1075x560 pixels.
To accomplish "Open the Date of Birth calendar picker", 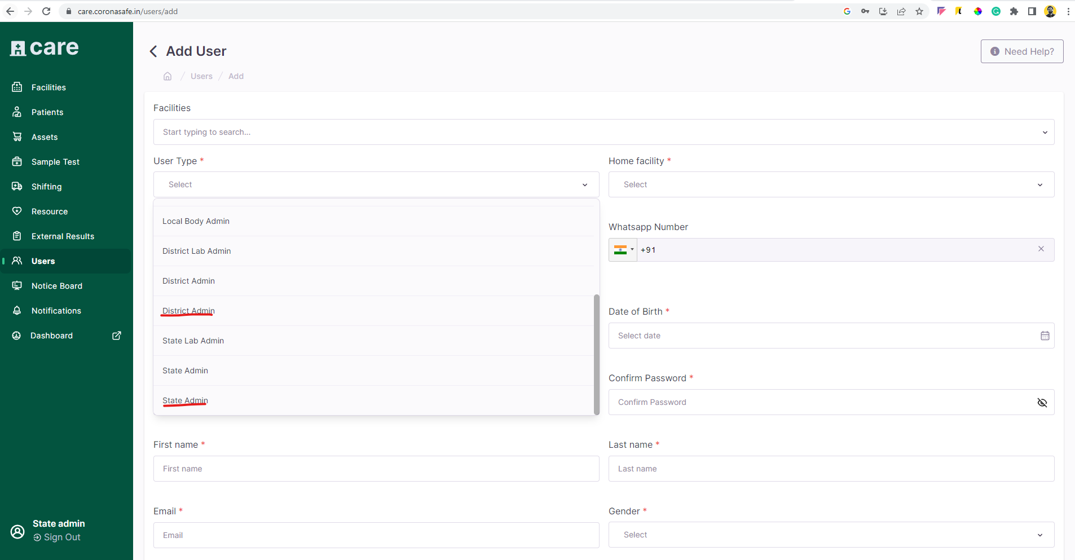I will click(x=1045, y=335).
